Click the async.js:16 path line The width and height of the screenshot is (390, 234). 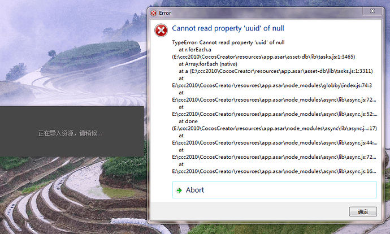click(274, 171)
